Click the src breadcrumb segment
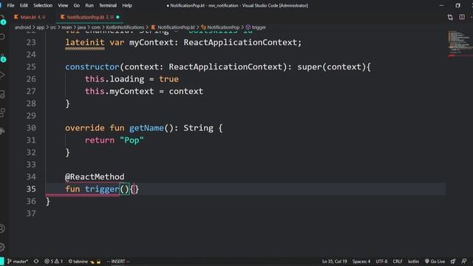Viewport: 473px width, 266px height. click(53, 27)
